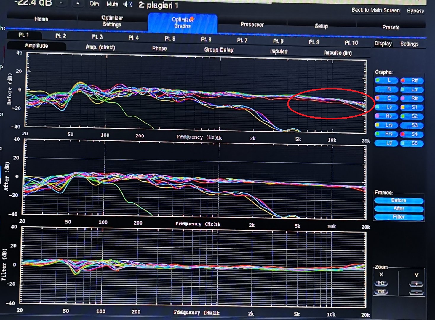Click the preset name plagiari 1
The width and height of the screenshot is (435, 320).
coord(159,5)
